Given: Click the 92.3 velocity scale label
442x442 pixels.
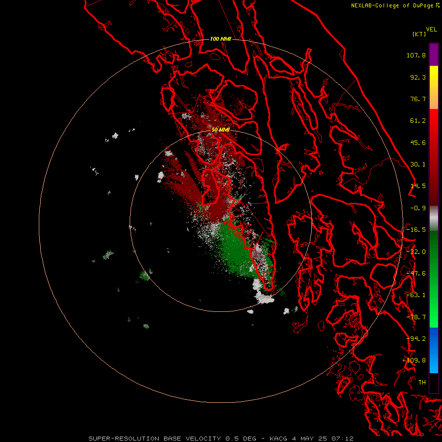Looking at the screenshot, I should 418,77.
